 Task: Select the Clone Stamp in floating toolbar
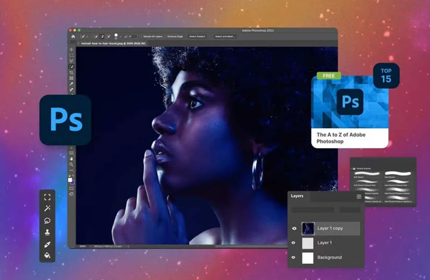click(x=47, y=232)
